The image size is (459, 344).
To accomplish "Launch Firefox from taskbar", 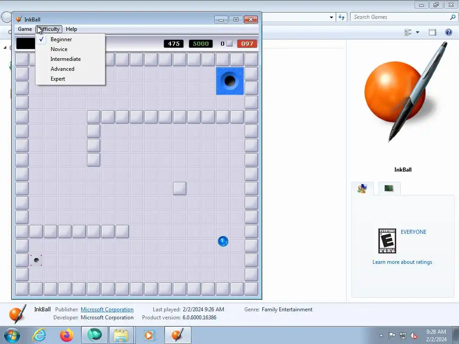I will click(x=67, y=335).
